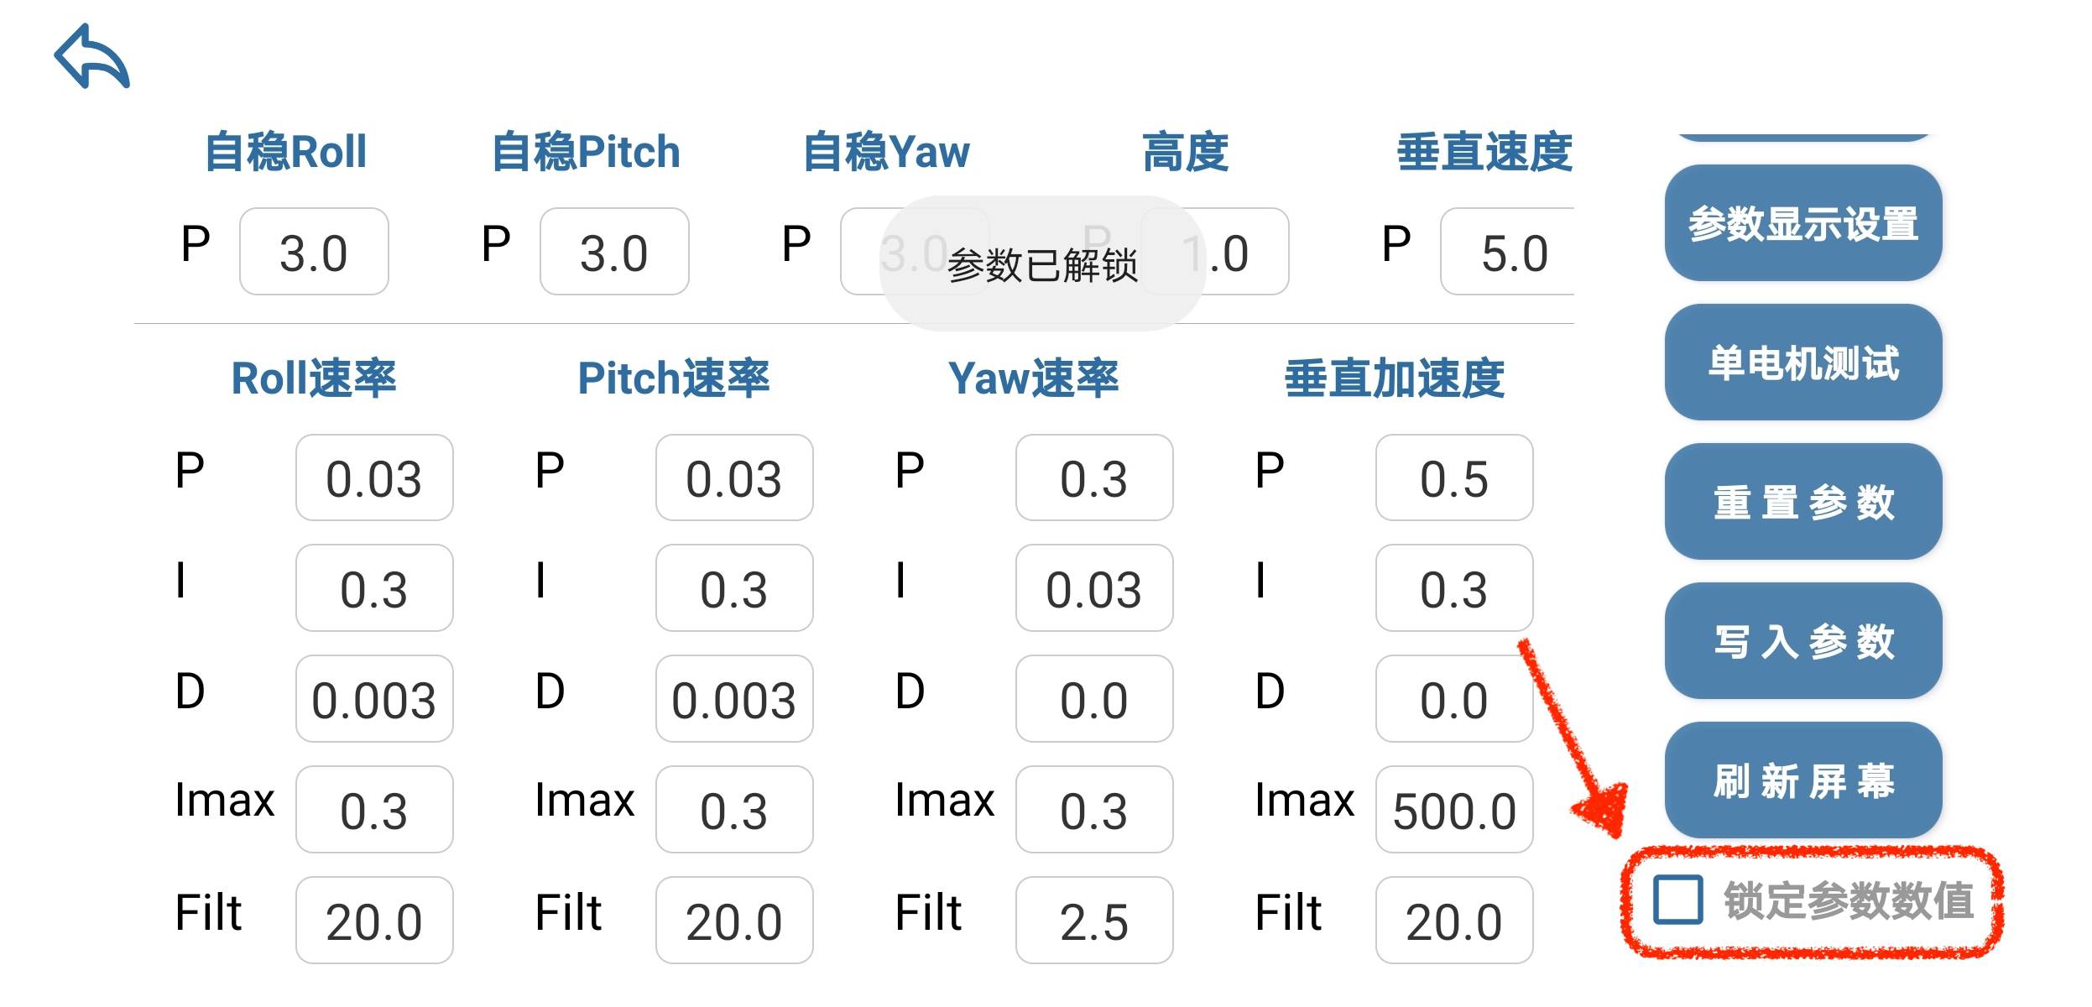Edit the 垂直加速度 Imax field showing 500.0
Screen dimensions: 2092x1007
pyautogui.click(x=1454, y=810)
